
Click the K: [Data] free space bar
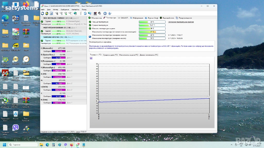pyautogui.click(x=59, y=103)
